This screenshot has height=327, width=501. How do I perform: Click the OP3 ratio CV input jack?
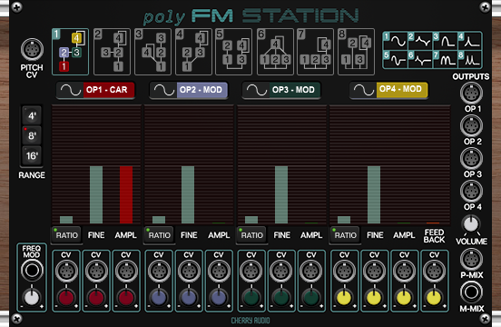click(251, 271)
